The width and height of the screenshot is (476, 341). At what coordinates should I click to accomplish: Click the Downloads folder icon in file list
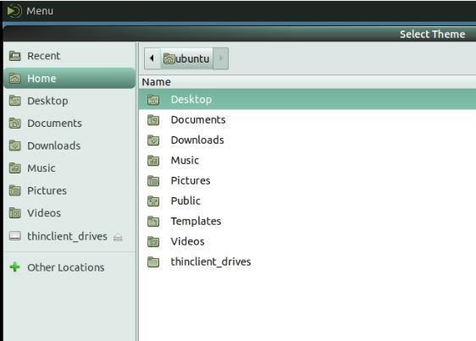(x=153, y=140)
